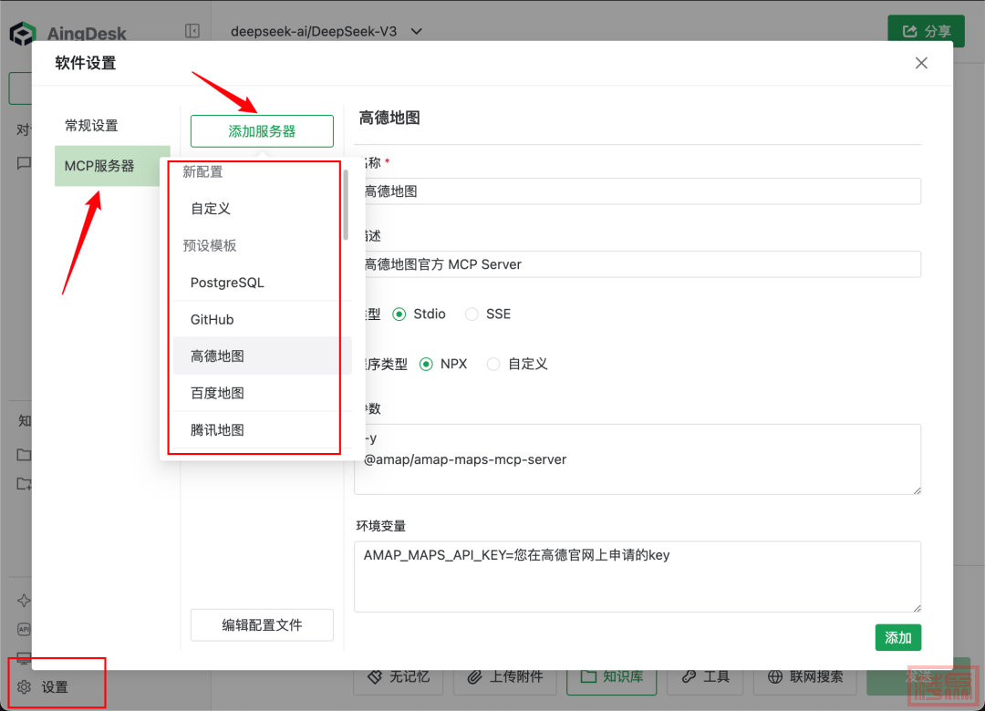Select 自定义 from the new config list
The width and height of the screenshot is (985, 711).
[x=262, y=209]
